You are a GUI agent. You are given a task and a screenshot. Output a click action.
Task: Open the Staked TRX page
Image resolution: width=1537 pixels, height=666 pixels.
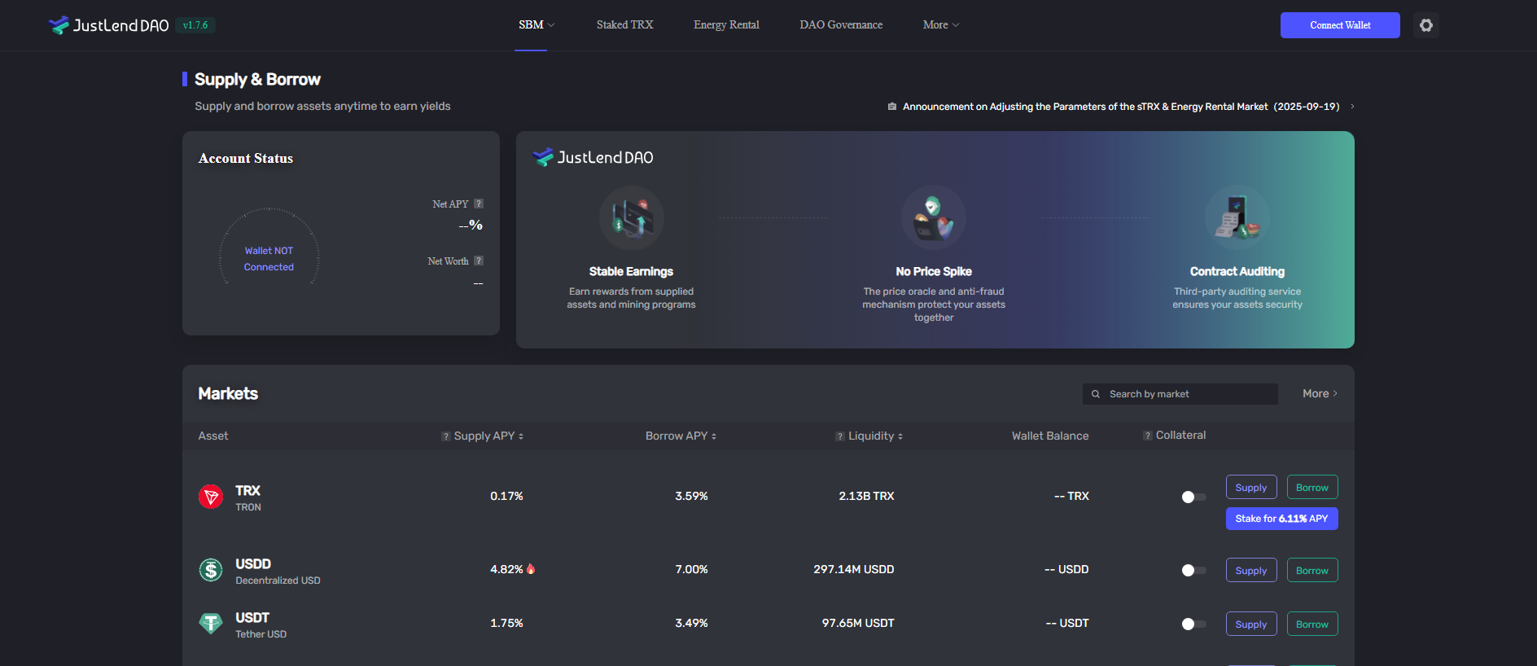pyautogui.click(x=624, y=25)
